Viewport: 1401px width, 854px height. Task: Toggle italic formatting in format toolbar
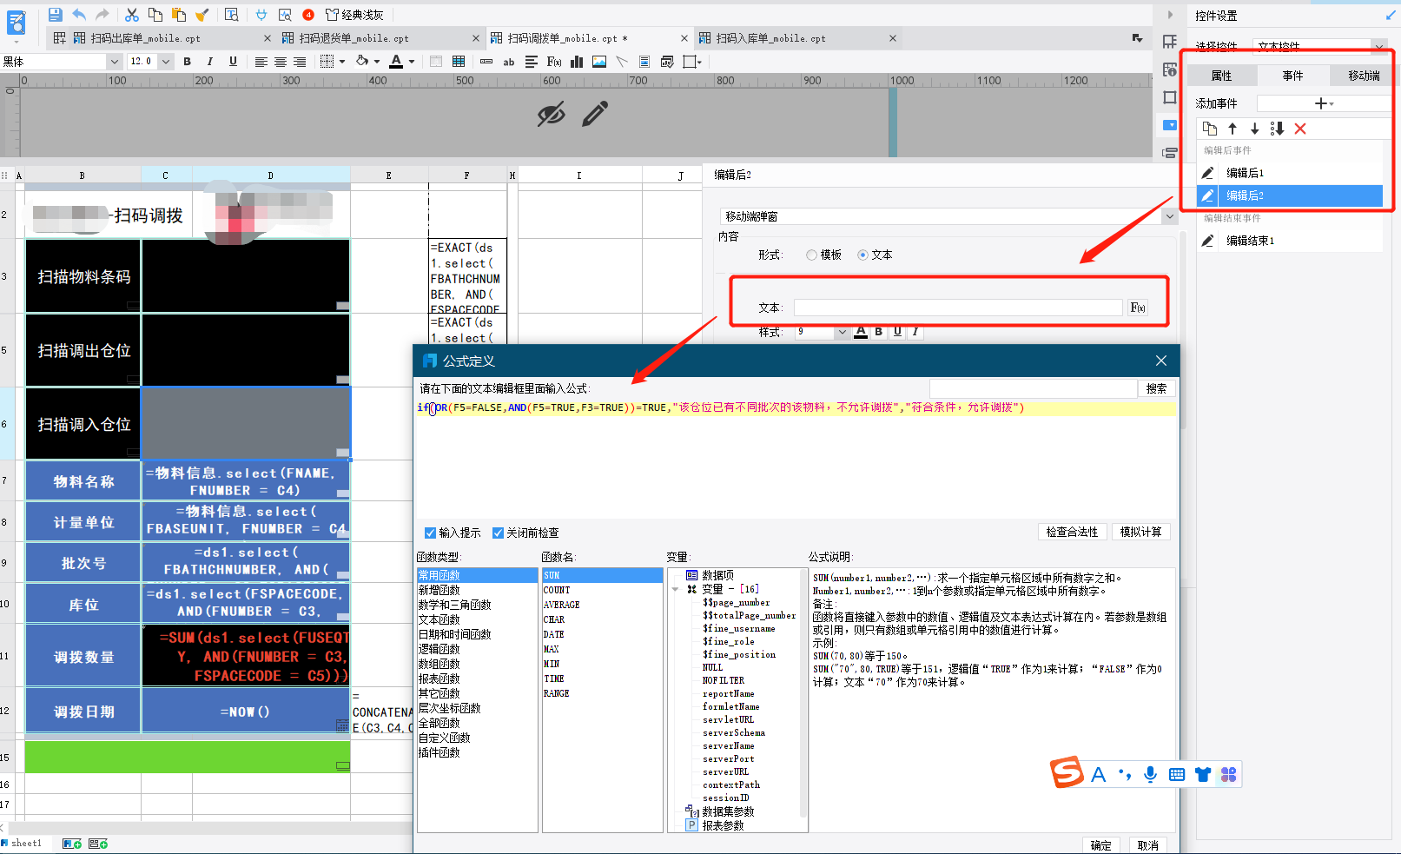pyautogui.click(x=209, y=62)
